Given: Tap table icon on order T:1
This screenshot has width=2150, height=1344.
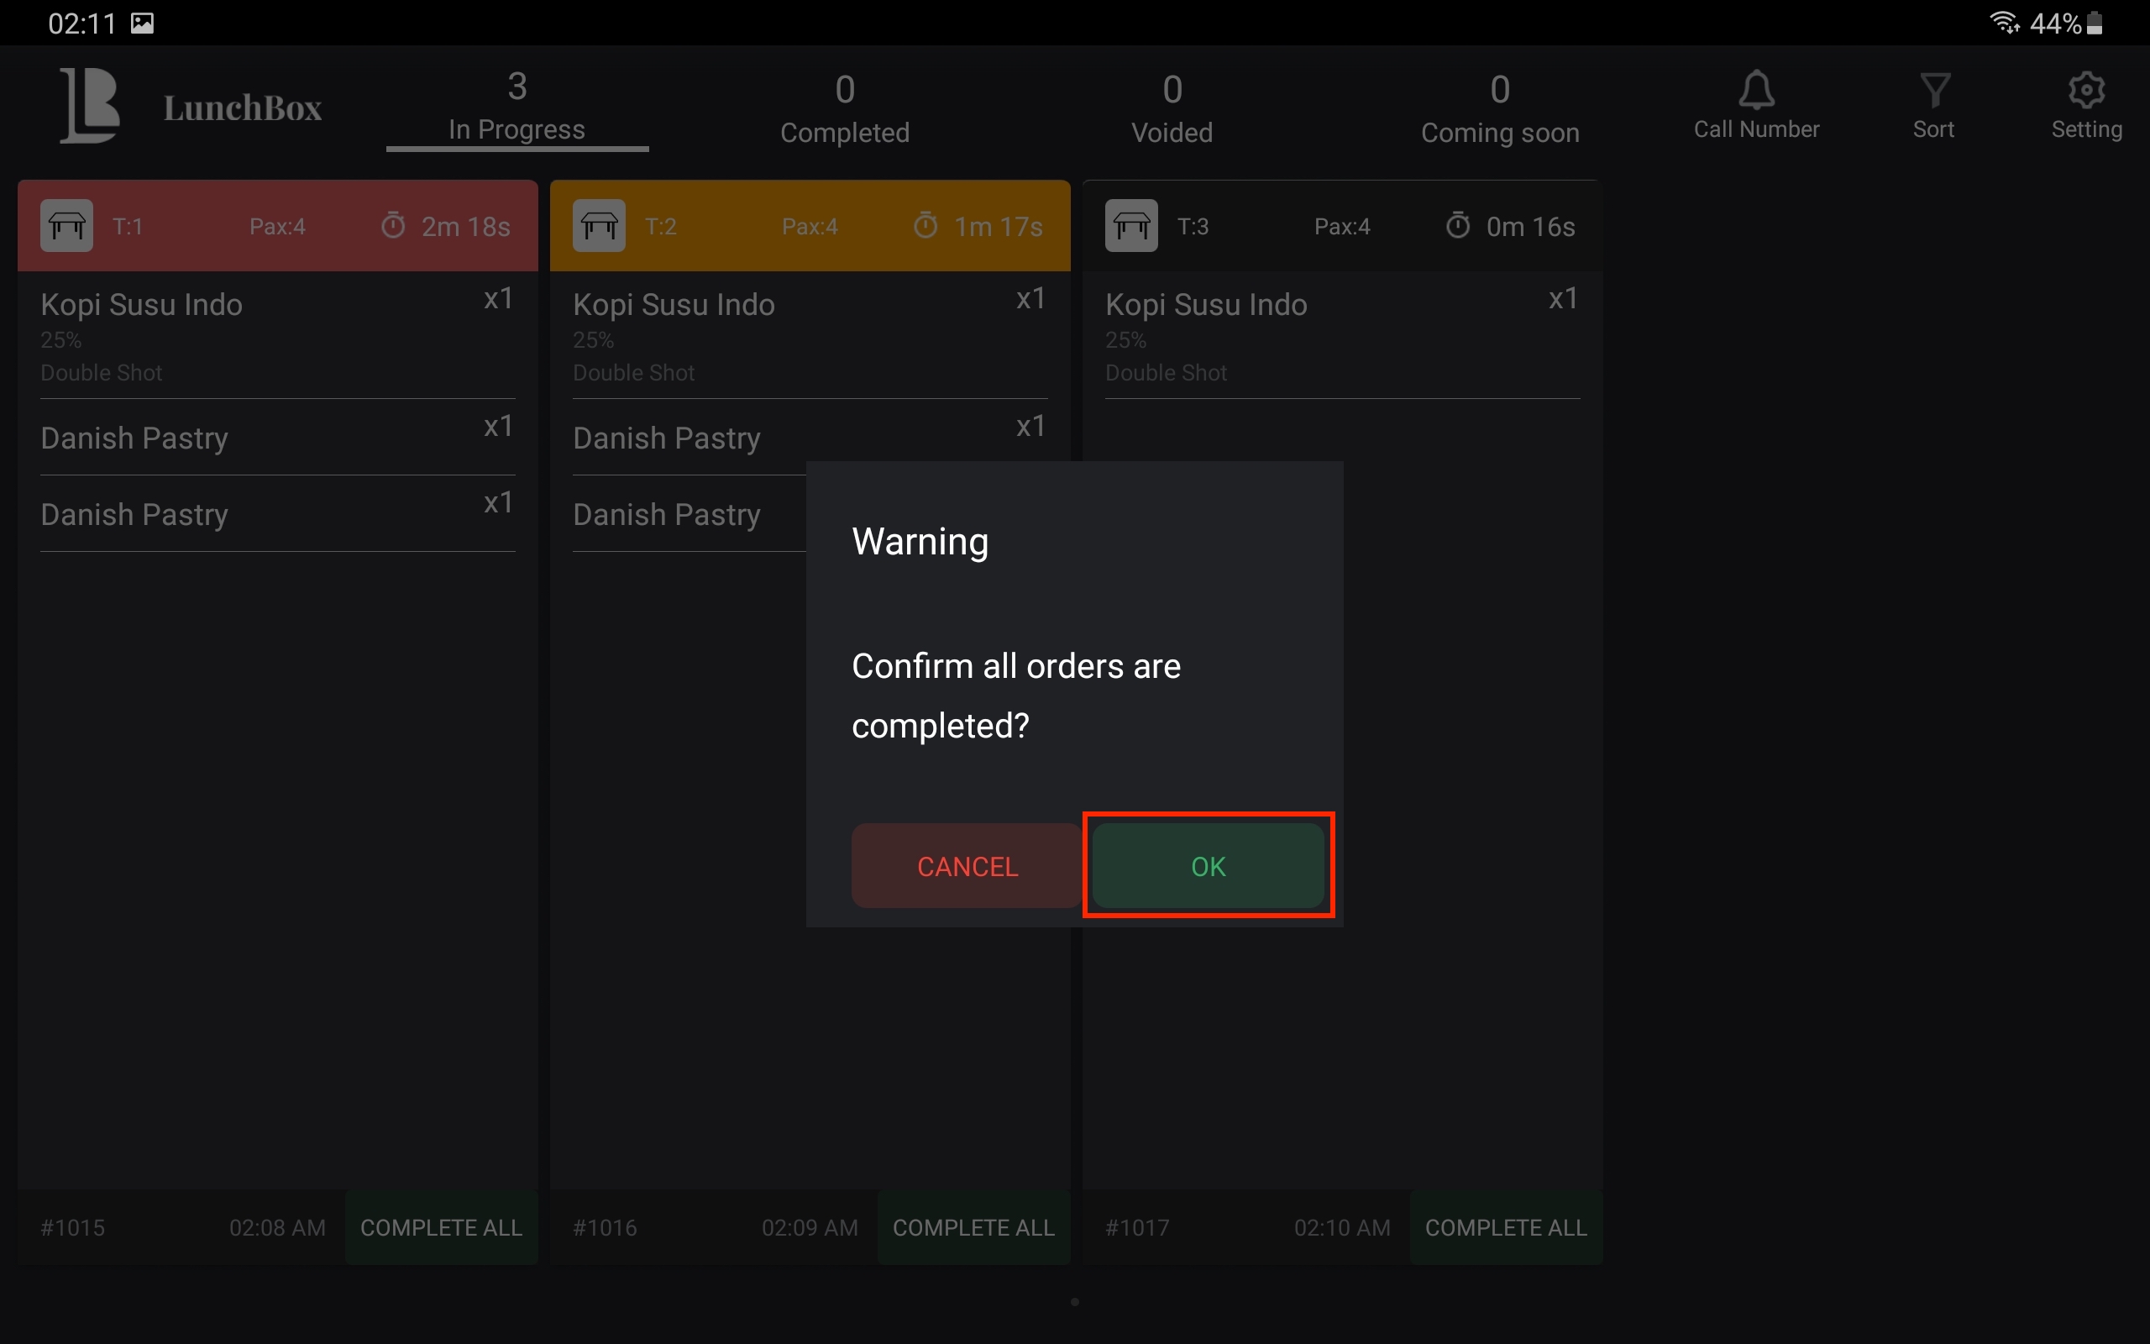Looking at the screenshot, I should (x=66, y=226).
